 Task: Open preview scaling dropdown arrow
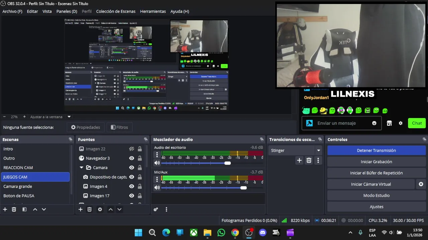(x=69, y=117)
